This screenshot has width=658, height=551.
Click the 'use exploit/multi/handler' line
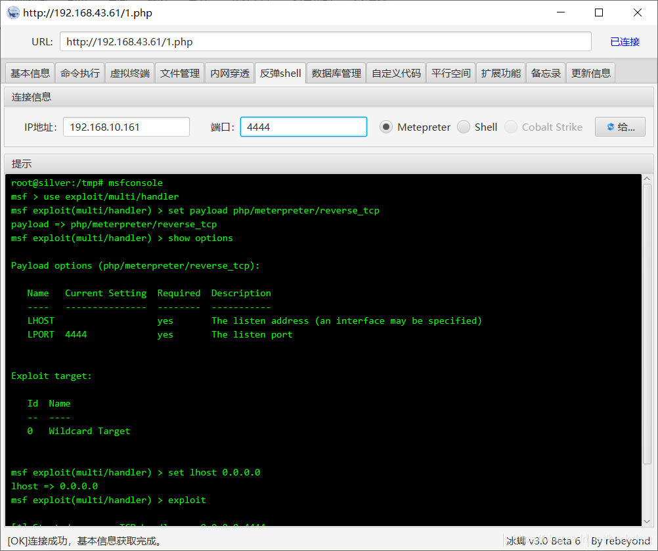(95, 196)
